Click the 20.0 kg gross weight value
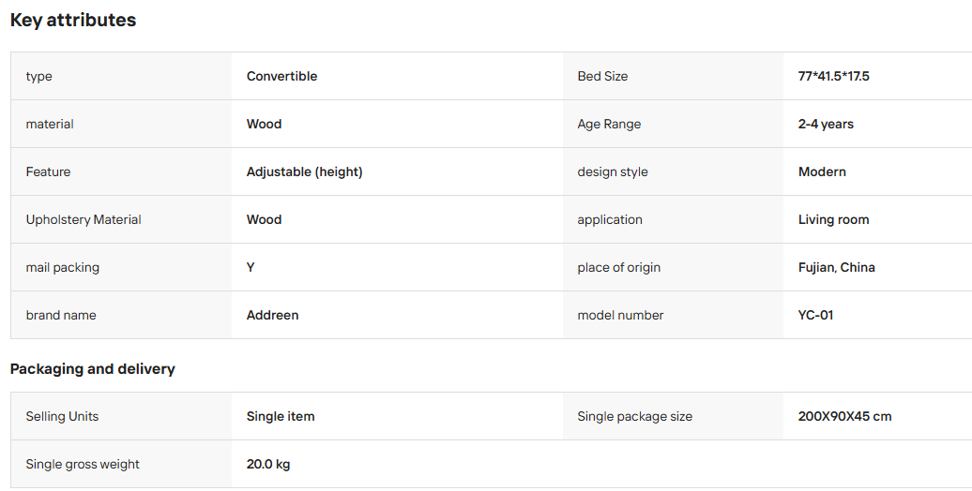This screenshot has width=972, height=491. [x=268, y=464]
